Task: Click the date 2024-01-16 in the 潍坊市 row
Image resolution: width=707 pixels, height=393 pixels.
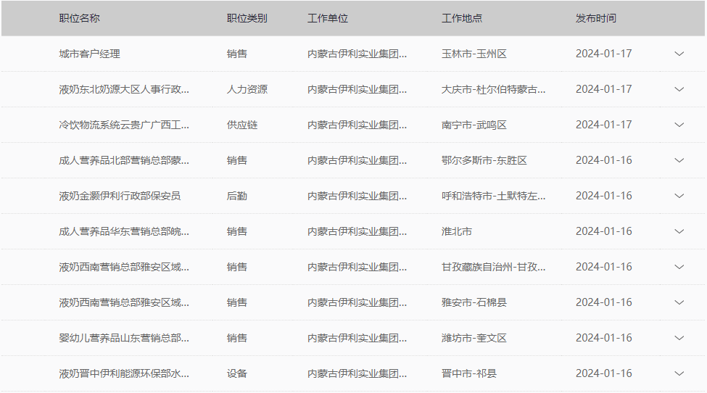Action: point(604,338)
